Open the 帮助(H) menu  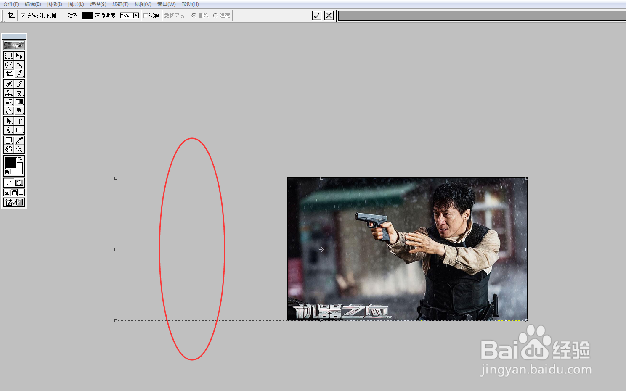point(190,4)
